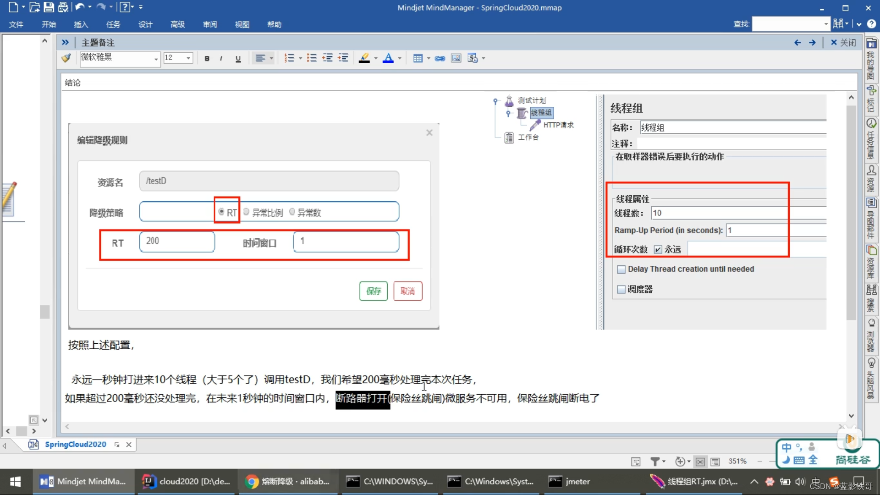Click the underline formatting icon
The height and width of the screenshot is (495, 880).
(x=238, y=58)
